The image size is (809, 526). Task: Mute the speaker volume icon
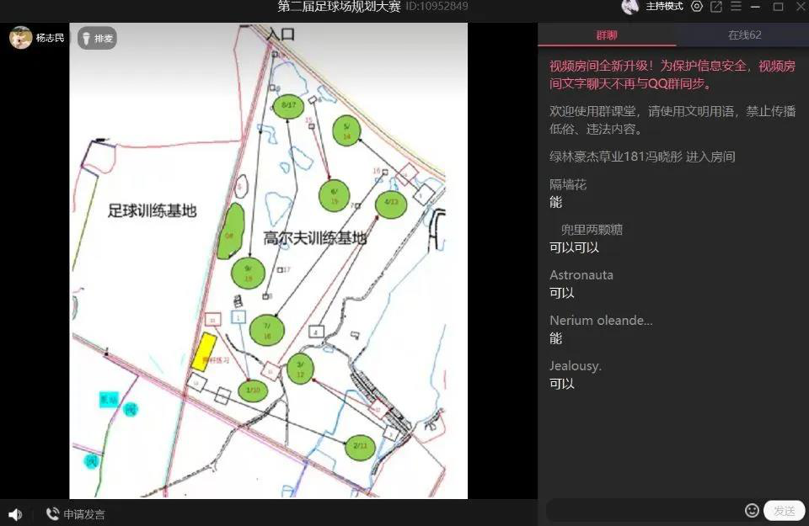pyautogui.click(x=14, y=514)
